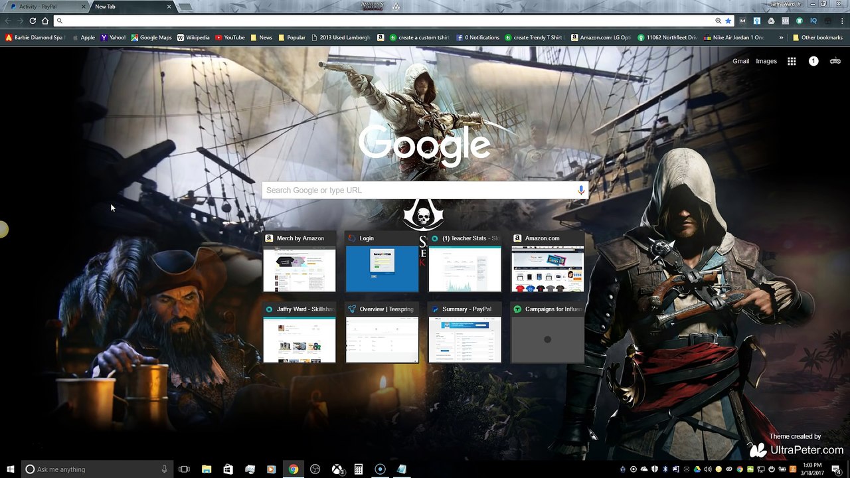Open the Gmail checker extension icon
The image size is (850, 478).
742,21
